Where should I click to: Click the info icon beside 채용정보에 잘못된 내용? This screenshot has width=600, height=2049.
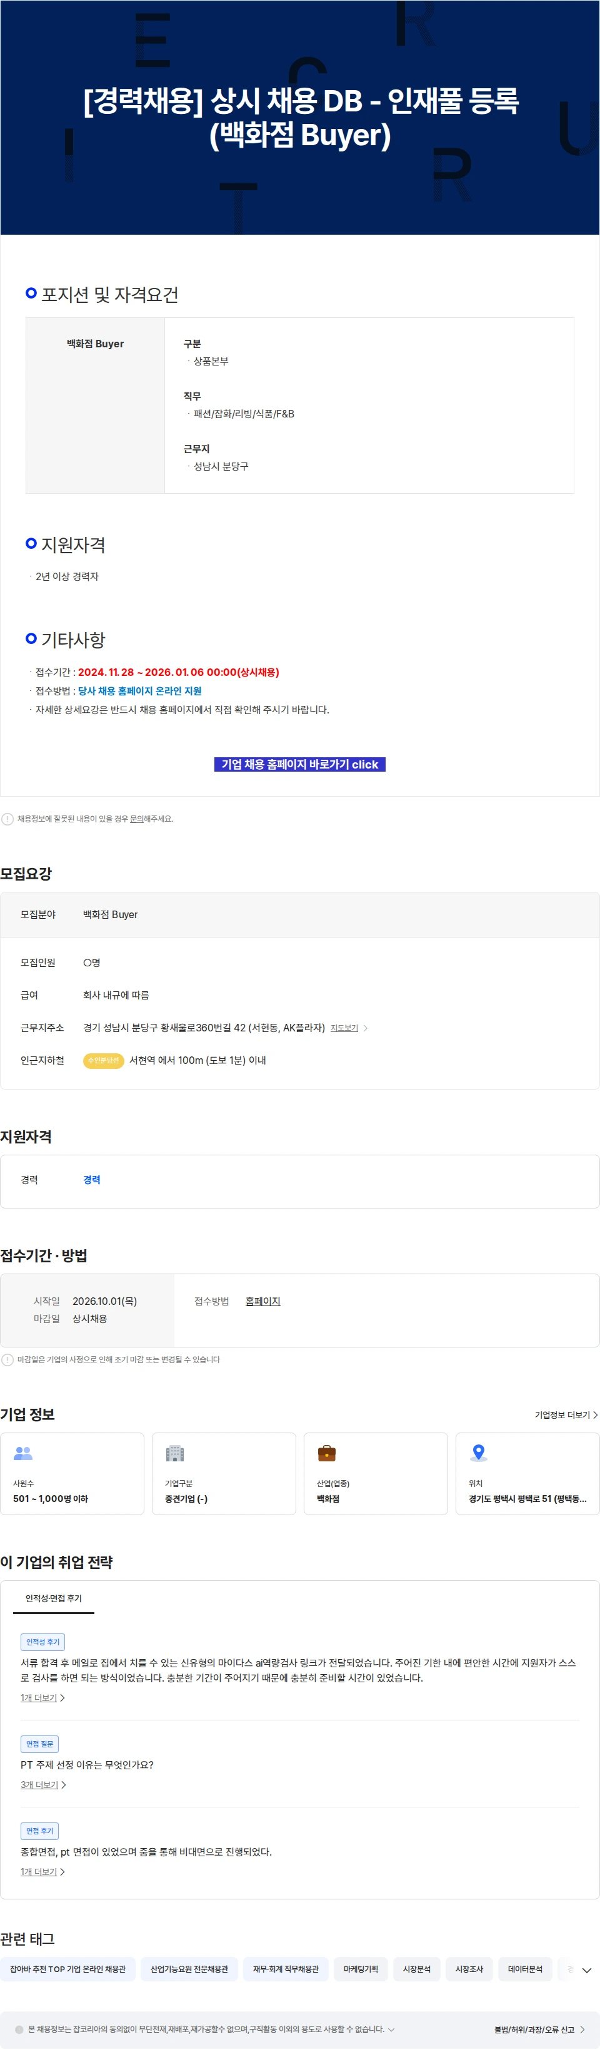(7, 819)
